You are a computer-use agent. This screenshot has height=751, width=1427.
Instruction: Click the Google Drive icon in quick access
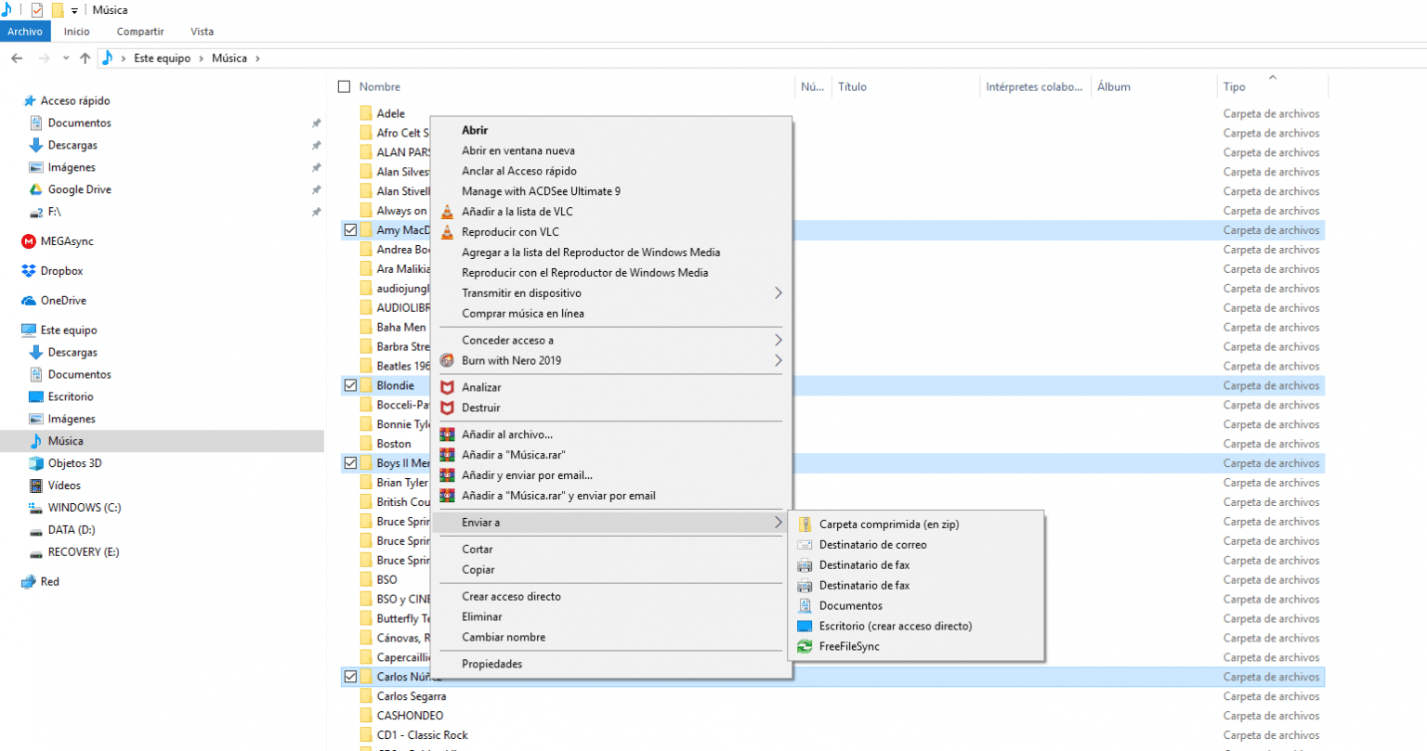point(36,189)
